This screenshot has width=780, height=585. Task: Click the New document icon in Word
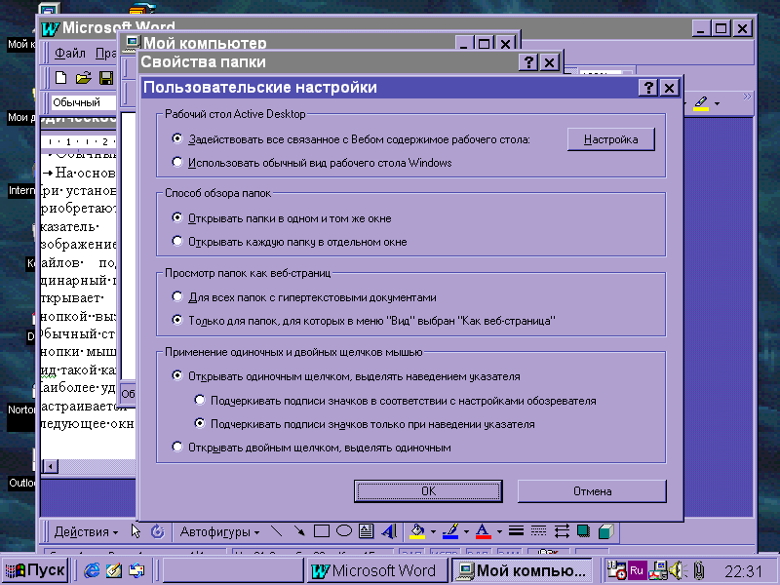click(60, 78)
